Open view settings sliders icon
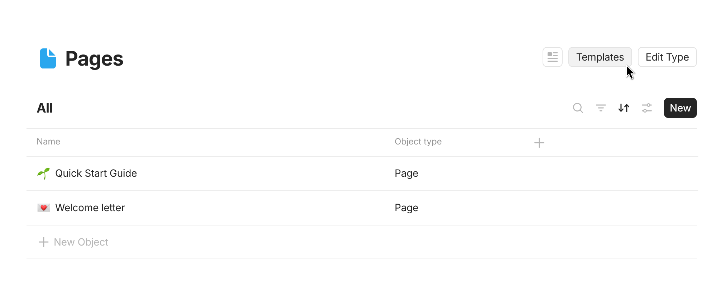Image resolution: width=727 pixels, height=304 pixels. [646, 108]
